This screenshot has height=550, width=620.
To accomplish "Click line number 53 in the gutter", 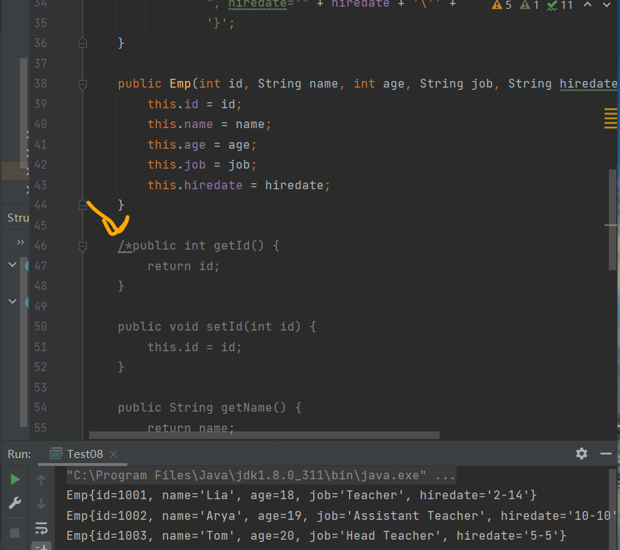I will coord(40,387).
